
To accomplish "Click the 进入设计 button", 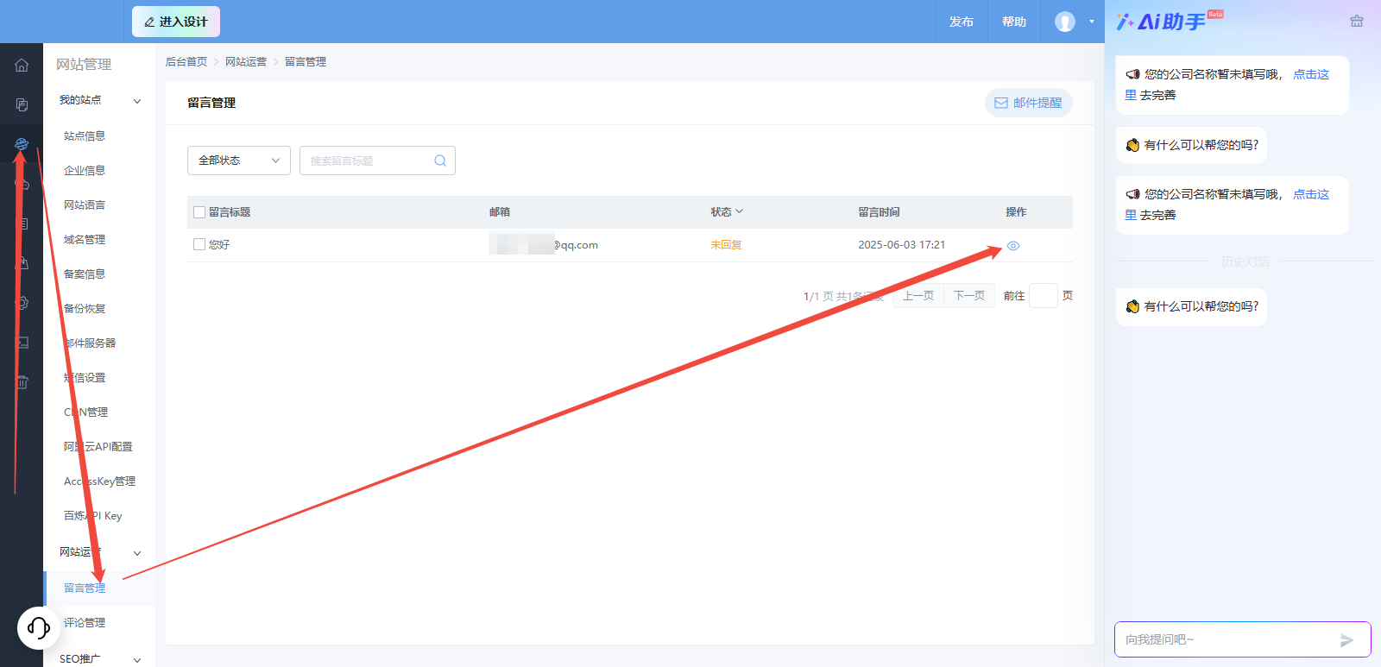I will coord(176,22).
